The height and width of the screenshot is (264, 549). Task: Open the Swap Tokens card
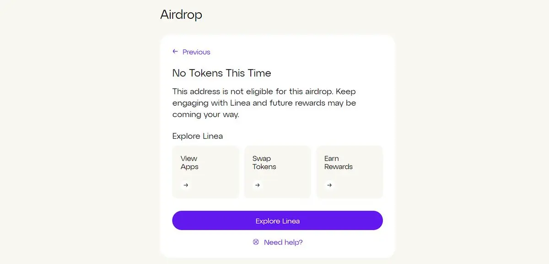[277, 172]
